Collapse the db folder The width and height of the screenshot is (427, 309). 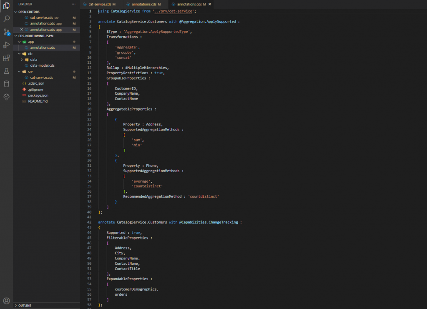19,54
